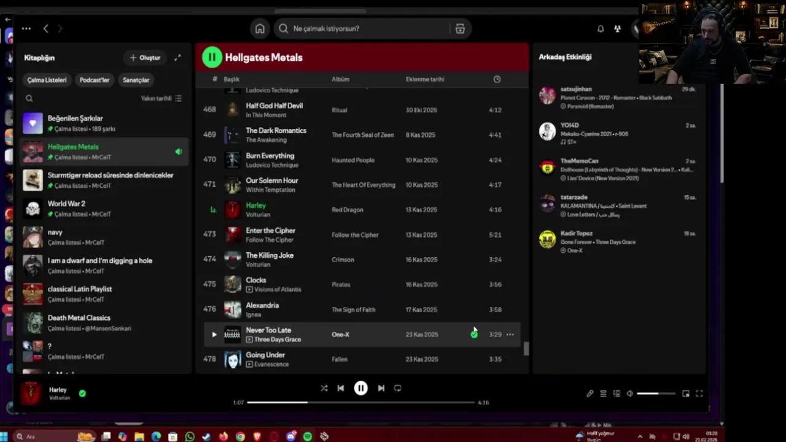Adjust the volume slider
786x442 pixels.
656,394
